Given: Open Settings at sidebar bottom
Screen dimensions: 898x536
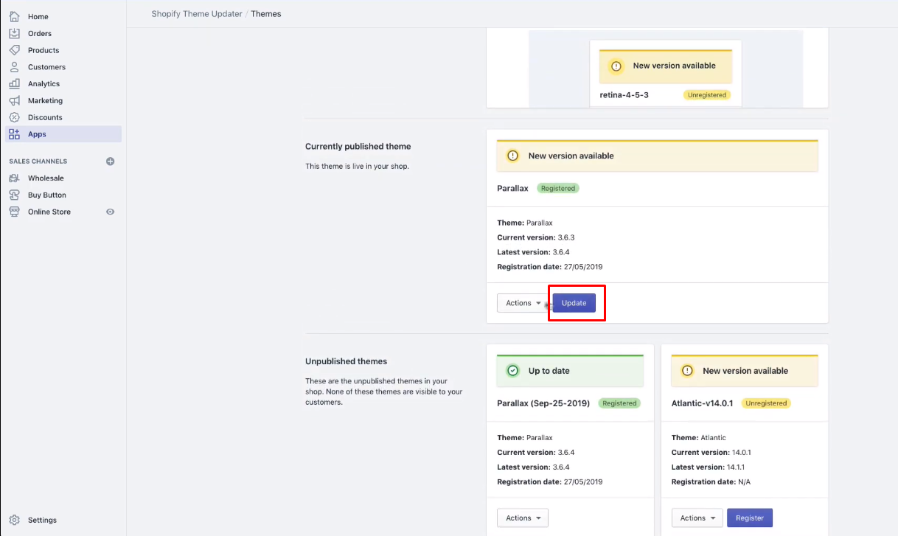Looking at the screenshot, I should pyautogui.click(x=42, y=520).
